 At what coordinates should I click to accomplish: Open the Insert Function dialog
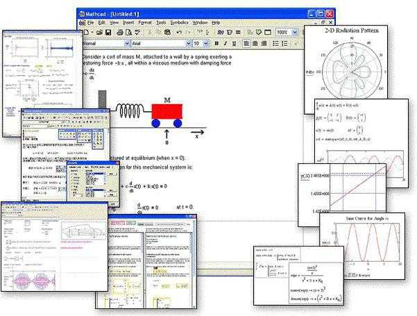point(221,32)
